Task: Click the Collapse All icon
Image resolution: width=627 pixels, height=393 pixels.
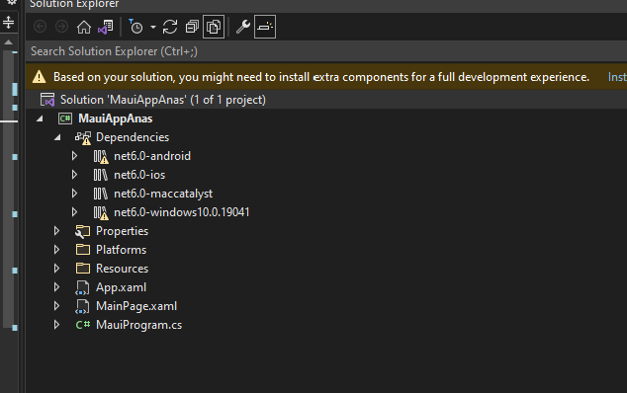Action: point(192,28)
